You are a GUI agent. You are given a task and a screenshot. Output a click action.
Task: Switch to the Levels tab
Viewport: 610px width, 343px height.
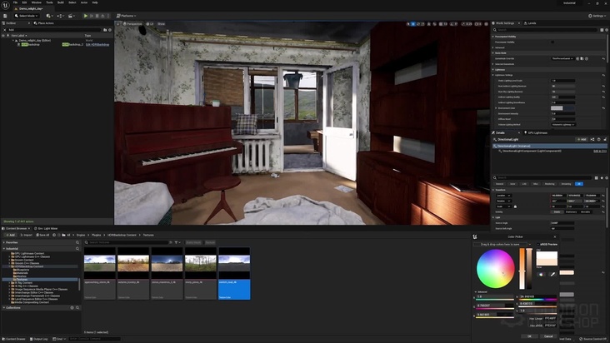click(531, 23)
